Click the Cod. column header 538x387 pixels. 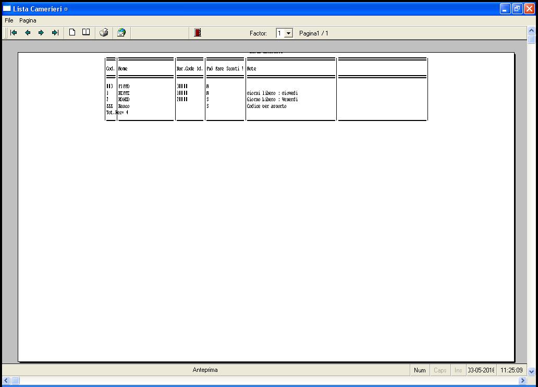(111, 69)
